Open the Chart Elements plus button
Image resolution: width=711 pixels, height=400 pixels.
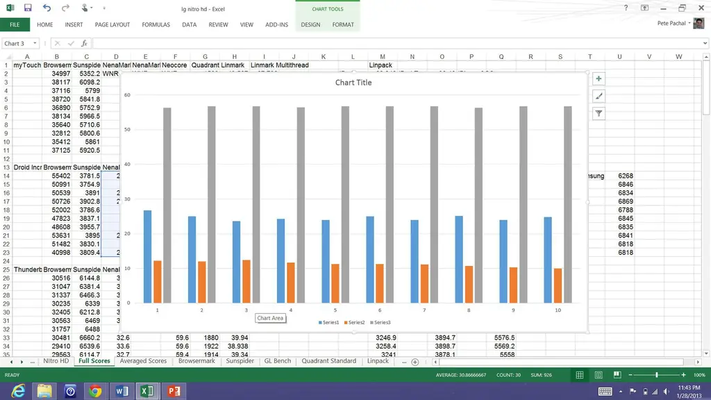[x=599, y=78]
